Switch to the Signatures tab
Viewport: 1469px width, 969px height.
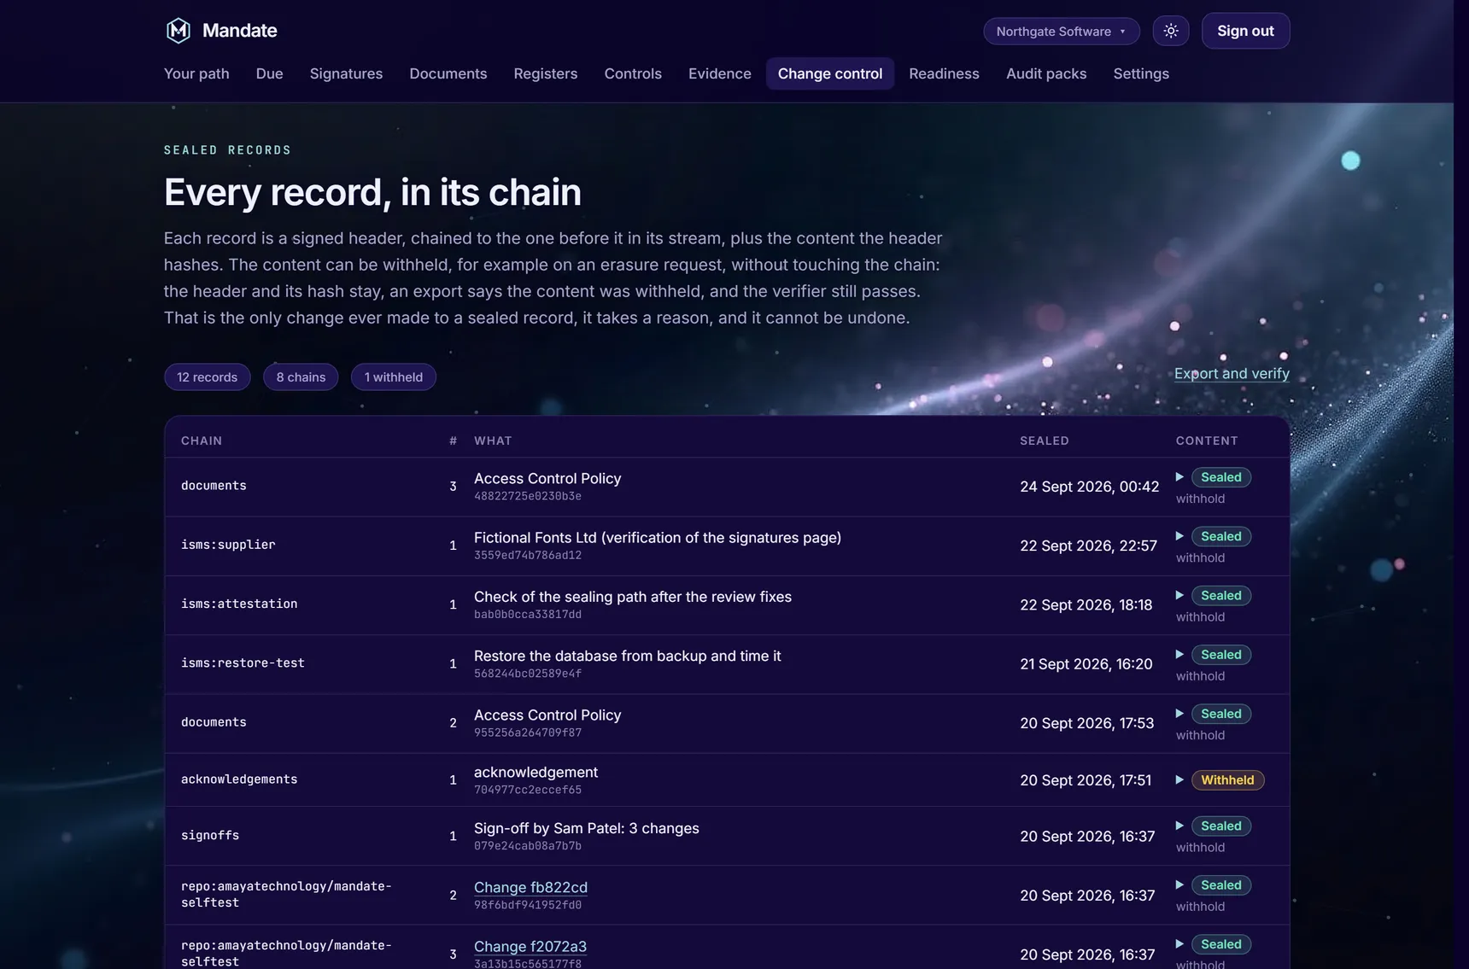pyautogui.click(x=346, y=73)
